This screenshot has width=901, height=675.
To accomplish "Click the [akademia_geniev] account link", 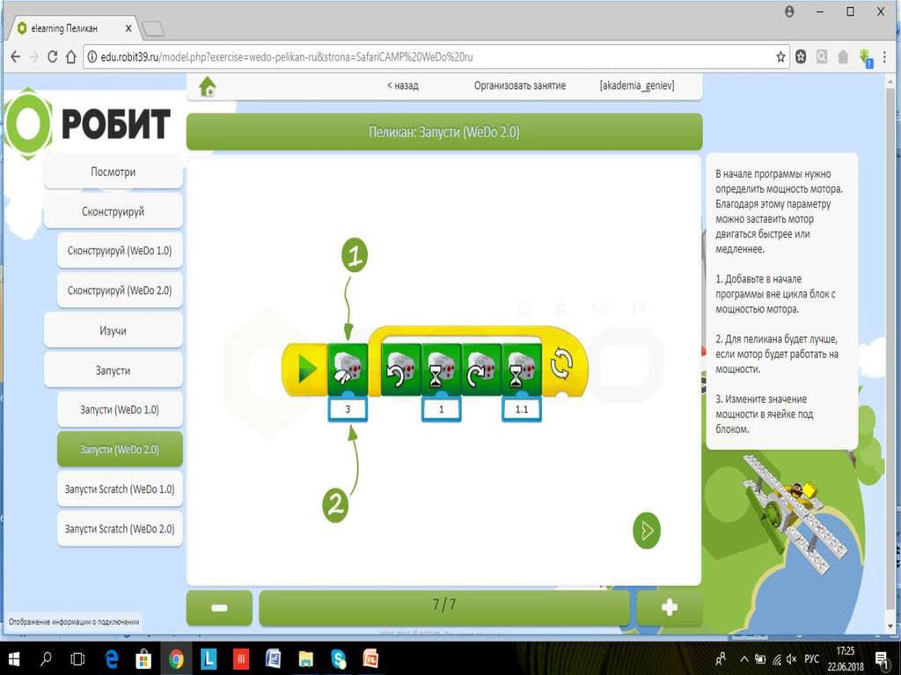I will 637,85.
